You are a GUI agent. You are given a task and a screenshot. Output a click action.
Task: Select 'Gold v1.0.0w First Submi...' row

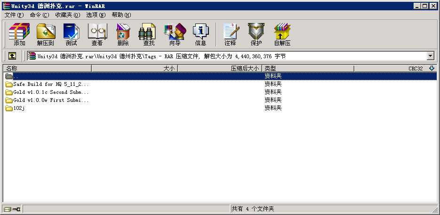pos(220,100)
